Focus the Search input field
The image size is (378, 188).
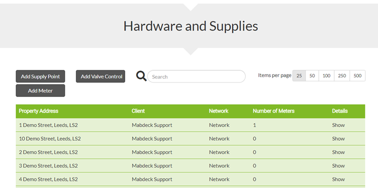pyautogui.click(x=196, y=76)
